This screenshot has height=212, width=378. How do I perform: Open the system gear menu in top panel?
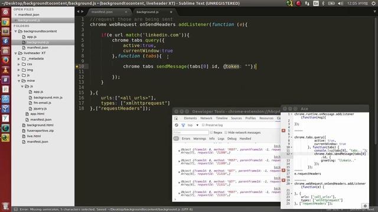[x=373, y=4]
